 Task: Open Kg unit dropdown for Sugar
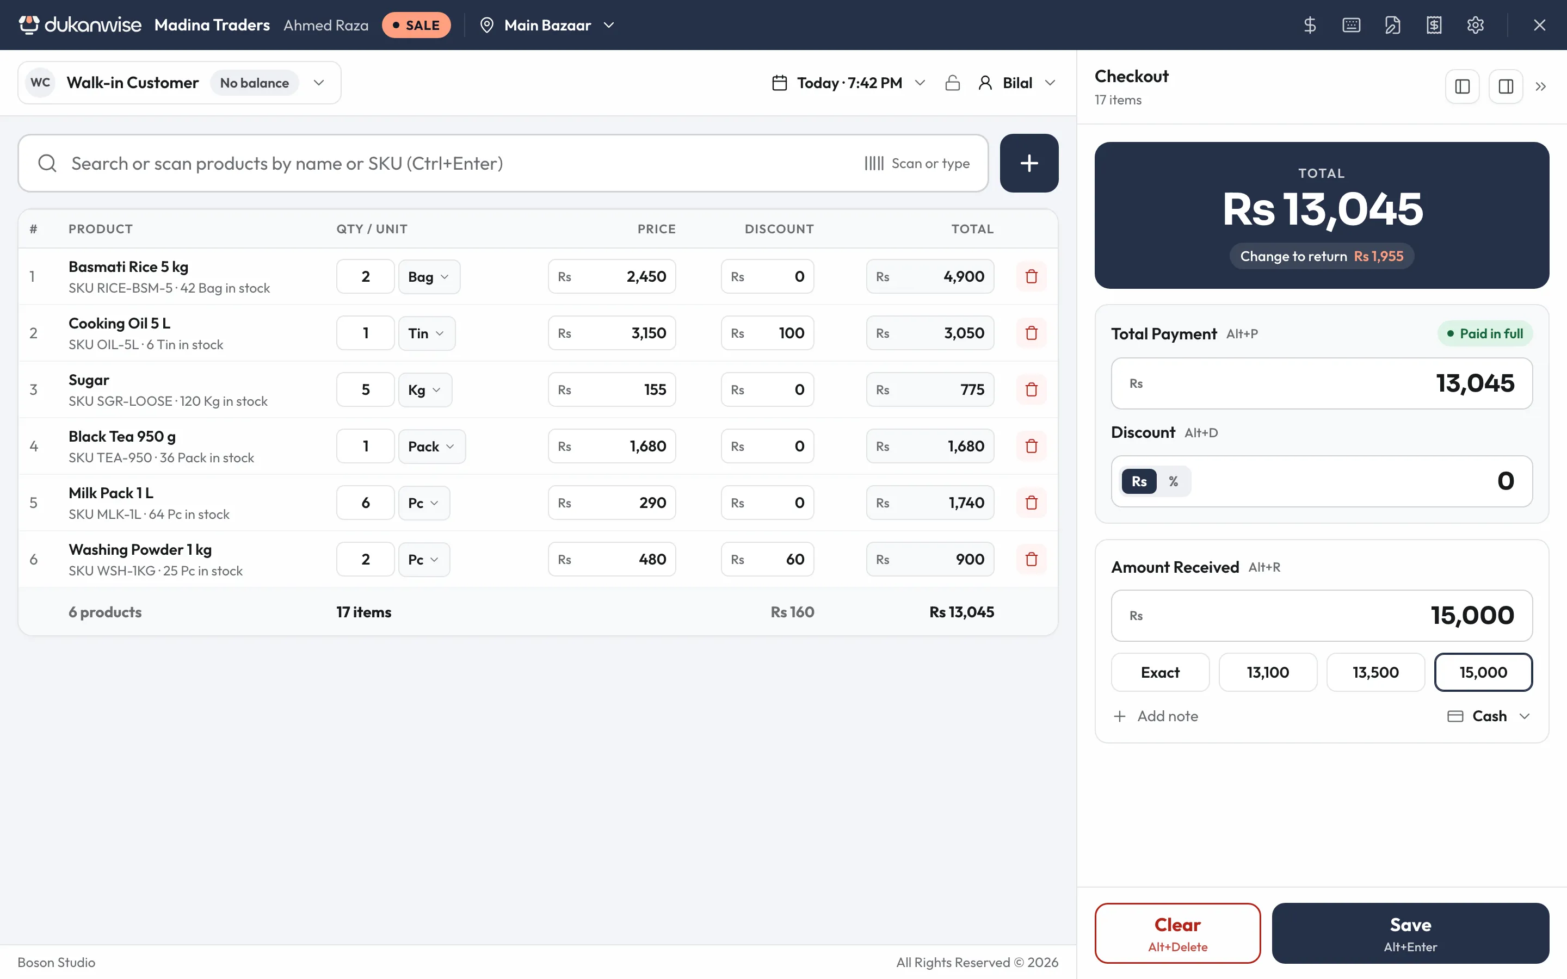(x=425, y=390)
